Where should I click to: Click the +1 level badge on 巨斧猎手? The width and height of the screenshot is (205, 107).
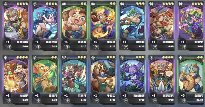tap(153, 42)
